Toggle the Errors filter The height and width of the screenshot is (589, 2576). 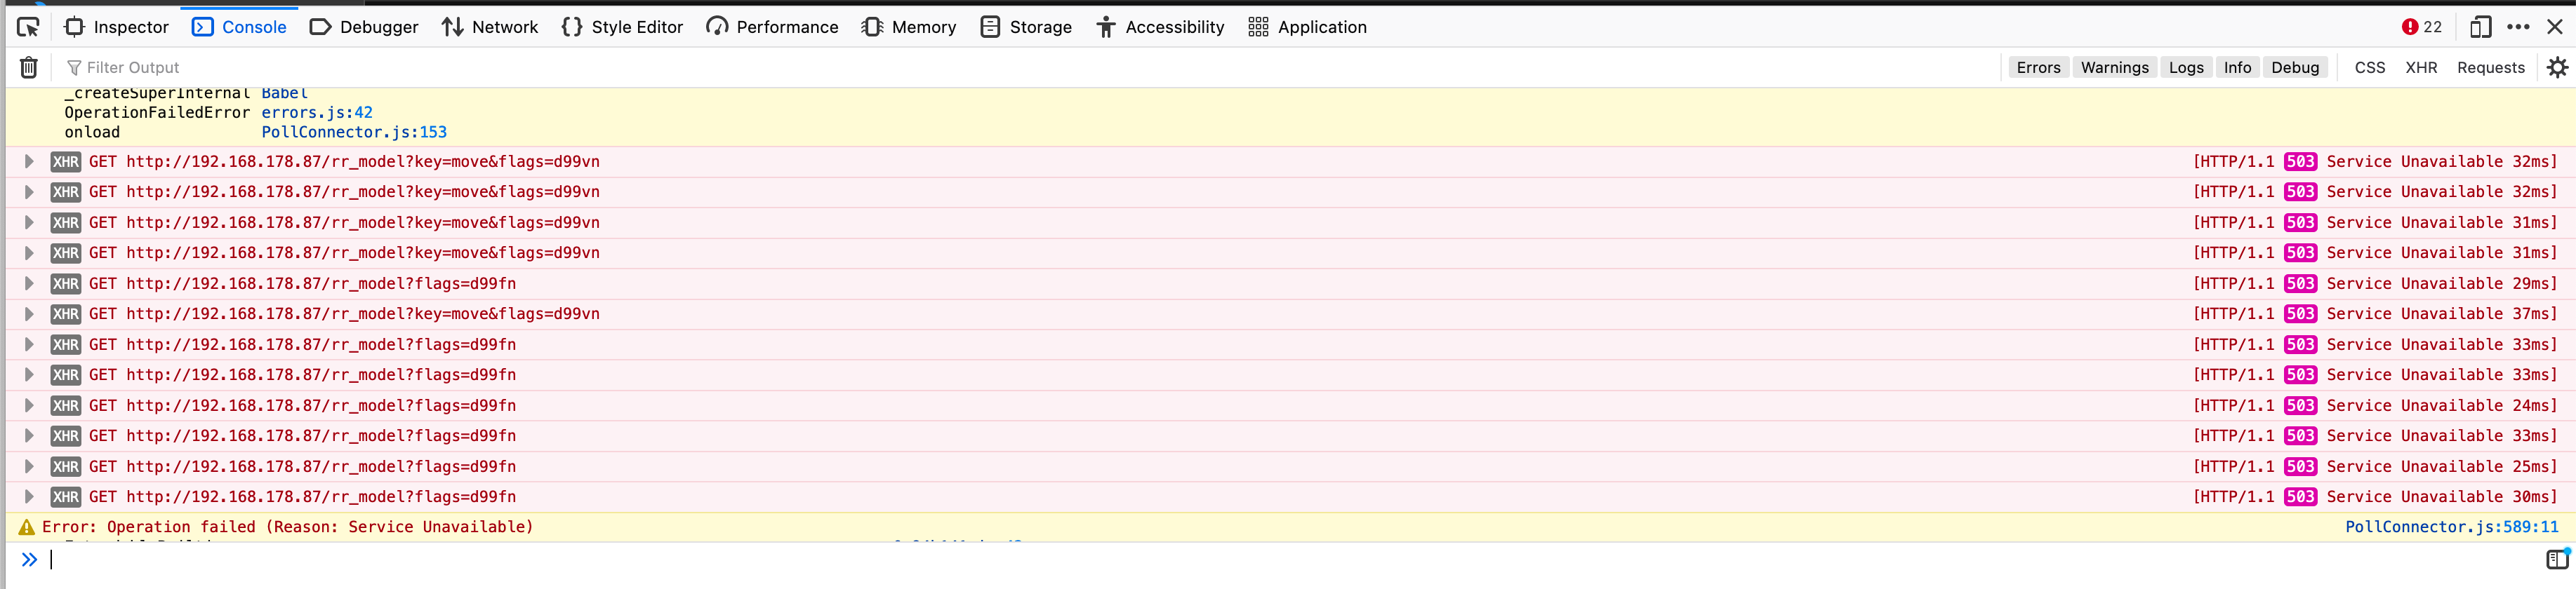coord(2038,68)
